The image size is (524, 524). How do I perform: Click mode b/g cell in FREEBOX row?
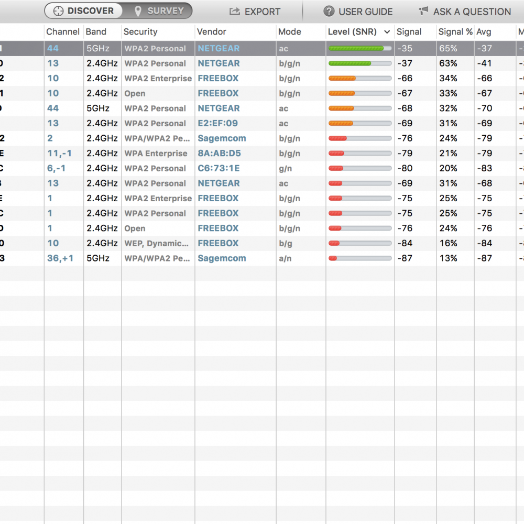click(286, 243)
